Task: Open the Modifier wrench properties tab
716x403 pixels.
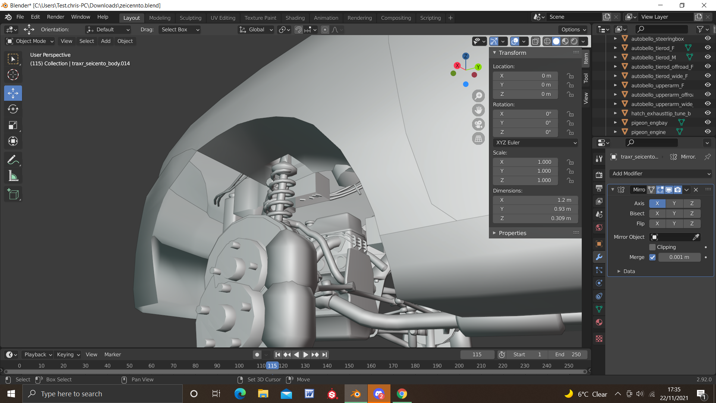Action: coord(599,257)
